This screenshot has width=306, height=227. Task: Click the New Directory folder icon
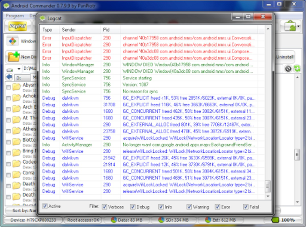[14, 56]
